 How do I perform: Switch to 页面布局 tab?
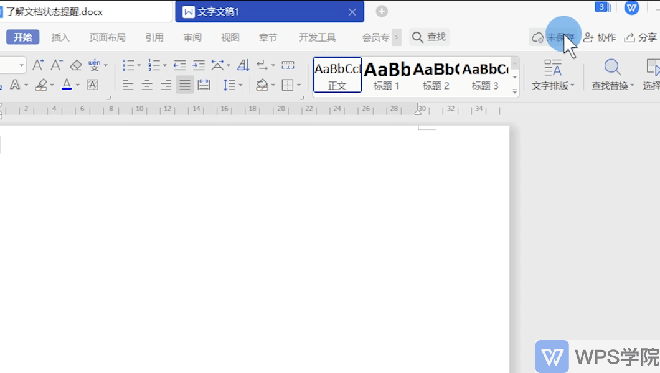click(x=107, y=37)
